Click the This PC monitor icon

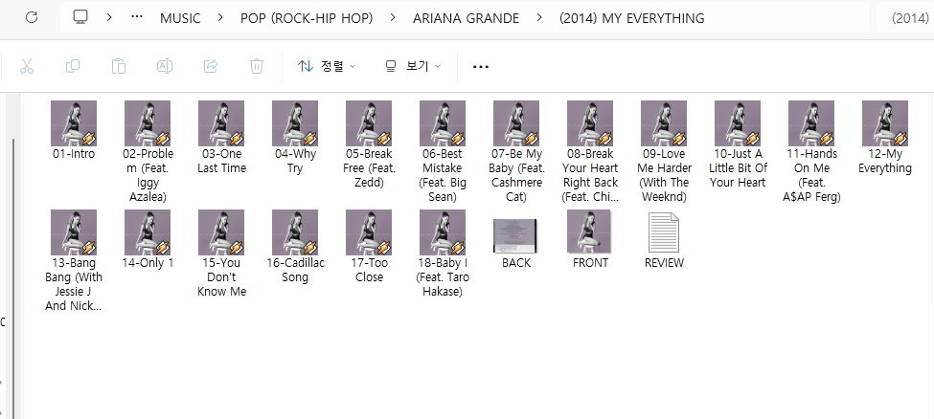pyautogui.click(x=80, y=18)
